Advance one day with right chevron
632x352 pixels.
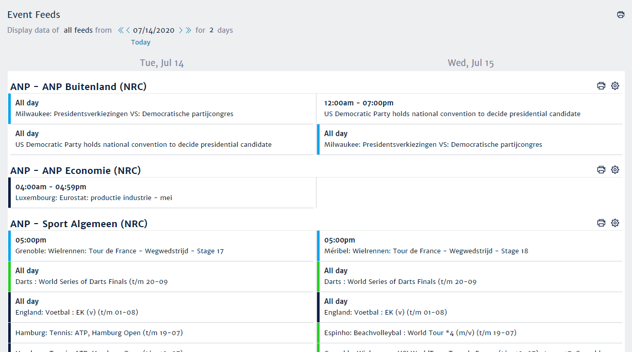[x=180, y=30]
